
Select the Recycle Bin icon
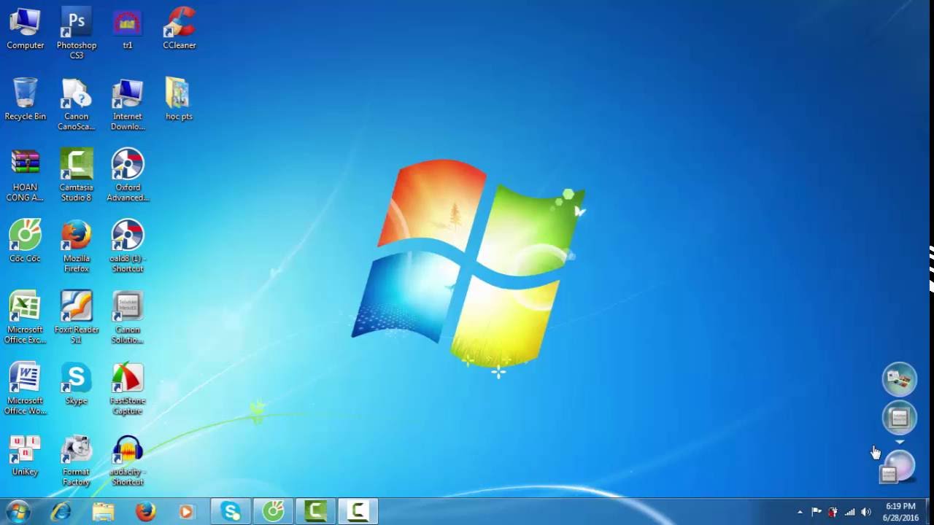click(26, 99)
